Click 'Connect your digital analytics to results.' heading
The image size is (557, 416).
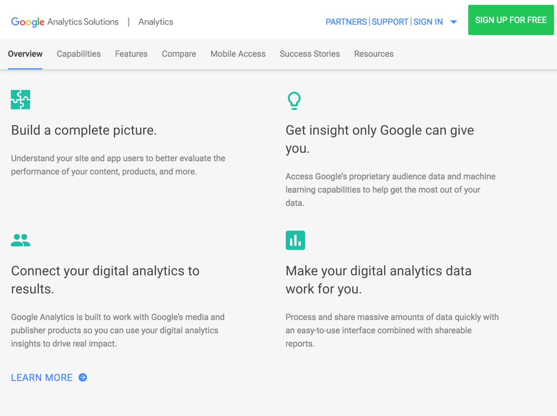pos(105,280)
